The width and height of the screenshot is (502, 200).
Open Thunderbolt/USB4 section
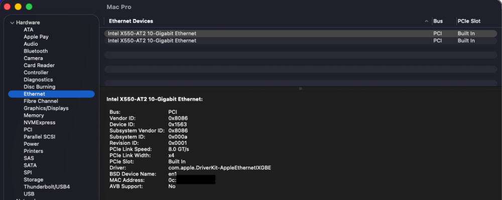(x=47, y=186)
